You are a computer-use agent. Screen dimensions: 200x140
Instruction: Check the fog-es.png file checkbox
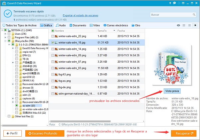[x=53, y=81]
